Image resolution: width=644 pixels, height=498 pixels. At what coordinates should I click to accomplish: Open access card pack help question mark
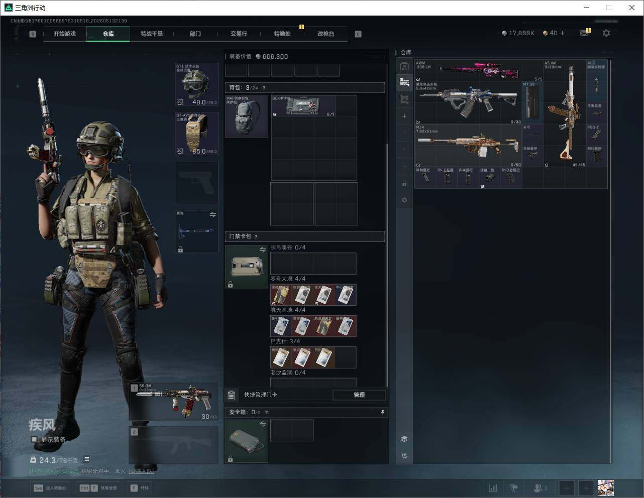(256, 236)
